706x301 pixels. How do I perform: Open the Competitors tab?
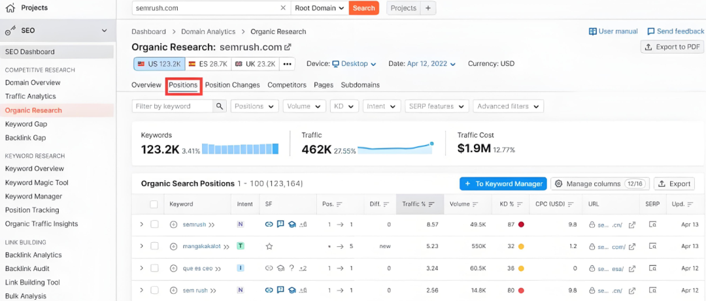pyautogui.click(x=287, y=85)
